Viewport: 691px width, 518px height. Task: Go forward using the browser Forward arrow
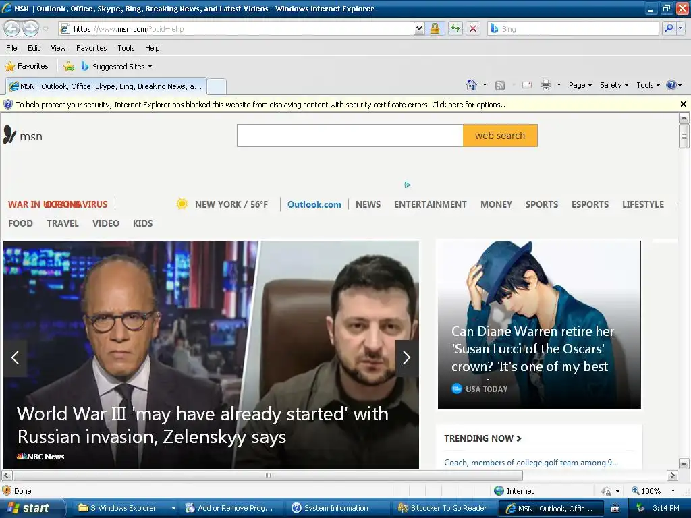[x=30, y=29]
